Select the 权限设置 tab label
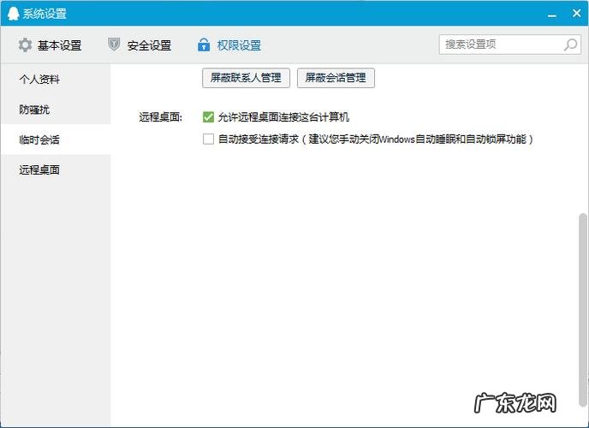The height and width of the screenshot is (428, 589). click(x=239, y=45)
